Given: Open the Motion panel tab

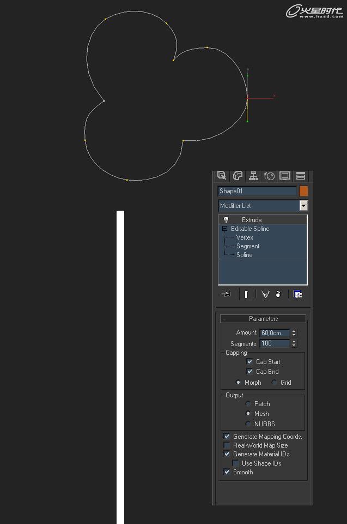Looking at the screenshot, I should [x=269, y=176].
